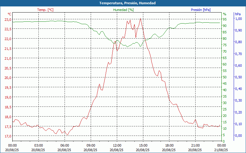The height and width of the screenshot is (153, 246).
Task: Click the humidity axis value 75
Action: [225, 45]
